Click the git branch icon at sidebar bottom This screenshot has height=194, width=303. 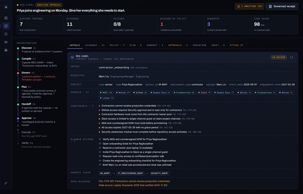point(6,183)
